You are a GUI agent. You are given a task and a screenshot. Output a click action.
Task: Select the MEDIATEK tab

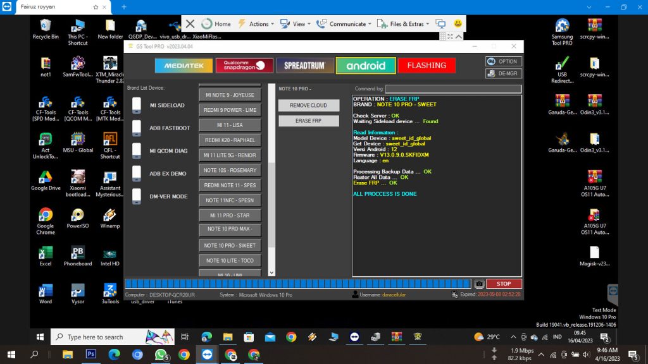(x=184, y=66)
